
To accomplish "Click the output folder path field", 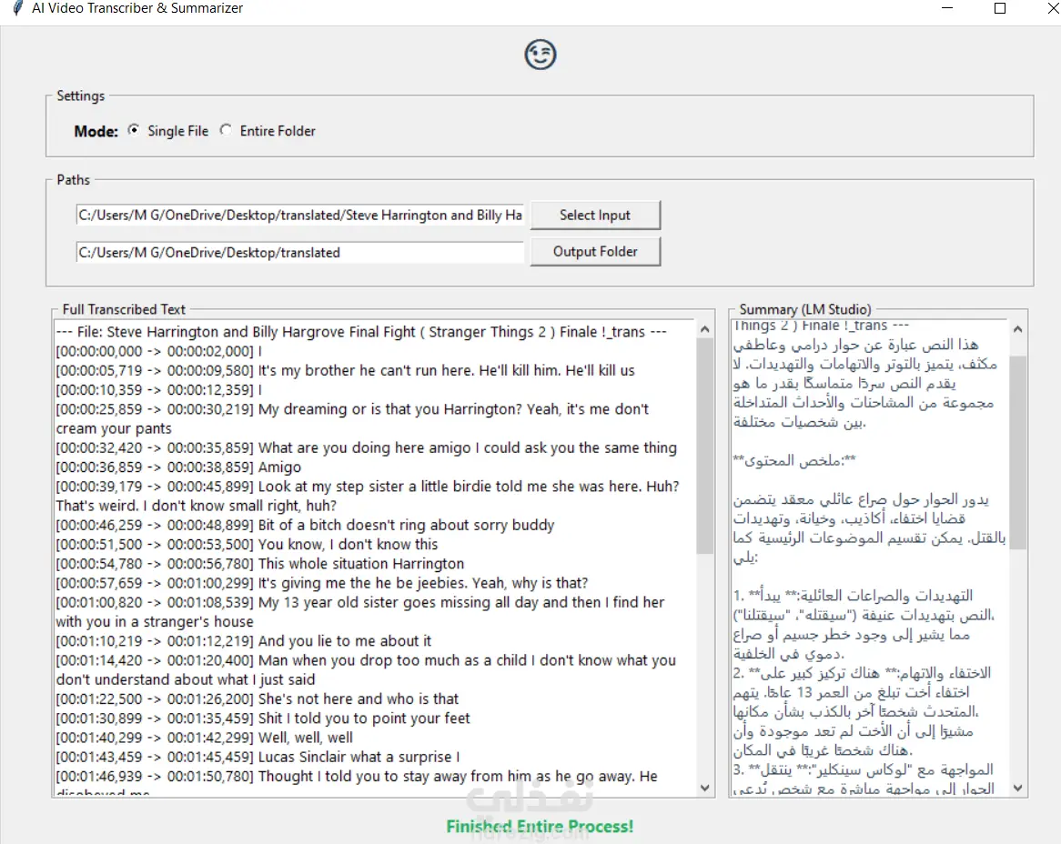I will [x=299, y=252].
